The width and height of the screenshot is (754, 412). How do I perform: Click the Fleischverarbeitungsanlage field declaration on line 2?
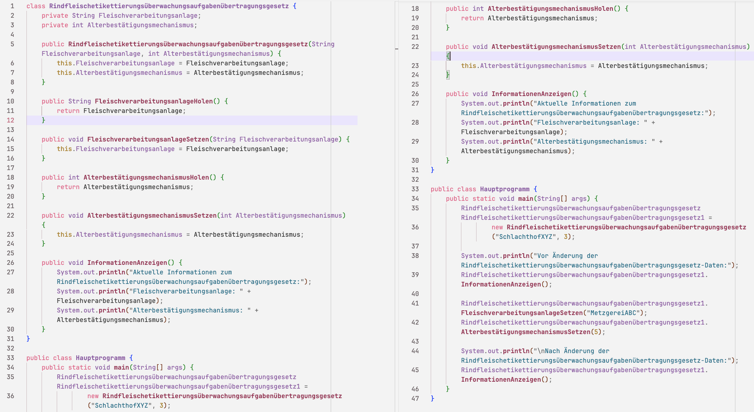point(148,16)
